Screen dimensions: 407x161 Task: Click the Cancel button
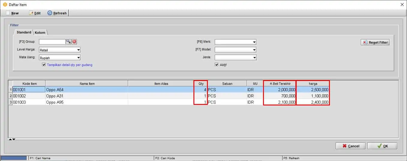pos(351,146)
